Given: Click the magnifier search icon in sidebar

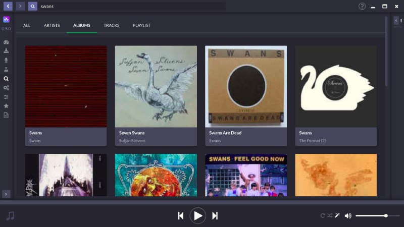Looking at the screenshot, I should click(x=6, y=79).
